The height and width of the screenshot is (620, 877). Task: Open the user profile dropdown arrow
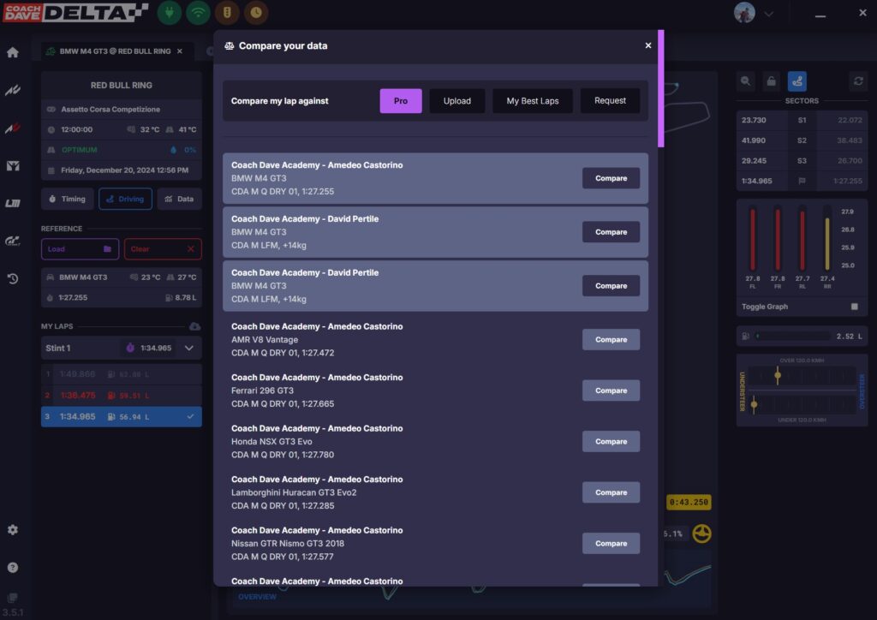768,14
